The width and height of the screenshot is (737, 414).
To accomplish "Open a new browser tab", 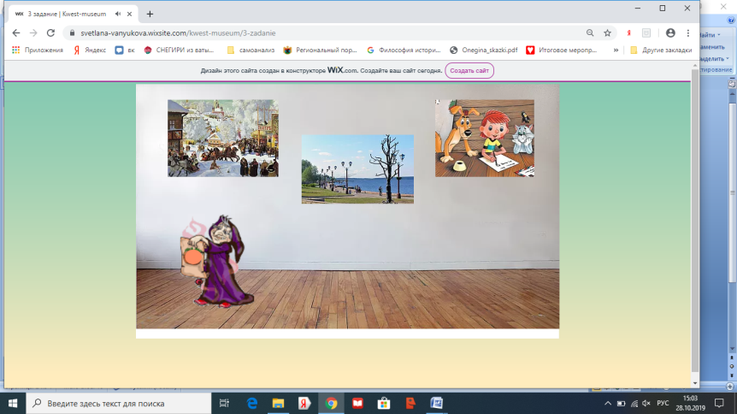I will pos(150,14).
